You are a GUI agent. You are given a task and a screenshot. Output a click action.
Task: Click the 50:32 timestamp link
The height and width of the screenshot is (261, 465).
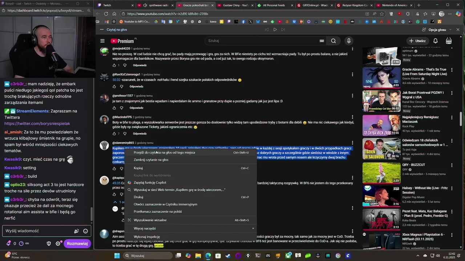point(116,80)
